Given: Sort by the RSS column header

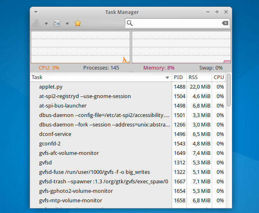Looking at the screenshot, I should [198, 77].
